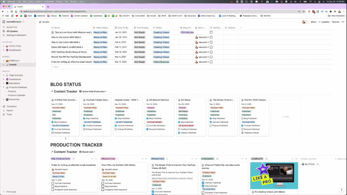This screenshot has height=195, width=347.
Task: Open Active Post Production view dropdown
Action: (93, 91)
